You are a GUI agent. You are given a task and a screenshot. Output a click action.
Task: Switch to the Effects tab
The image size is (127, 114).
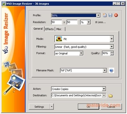(x=49, y=29)
